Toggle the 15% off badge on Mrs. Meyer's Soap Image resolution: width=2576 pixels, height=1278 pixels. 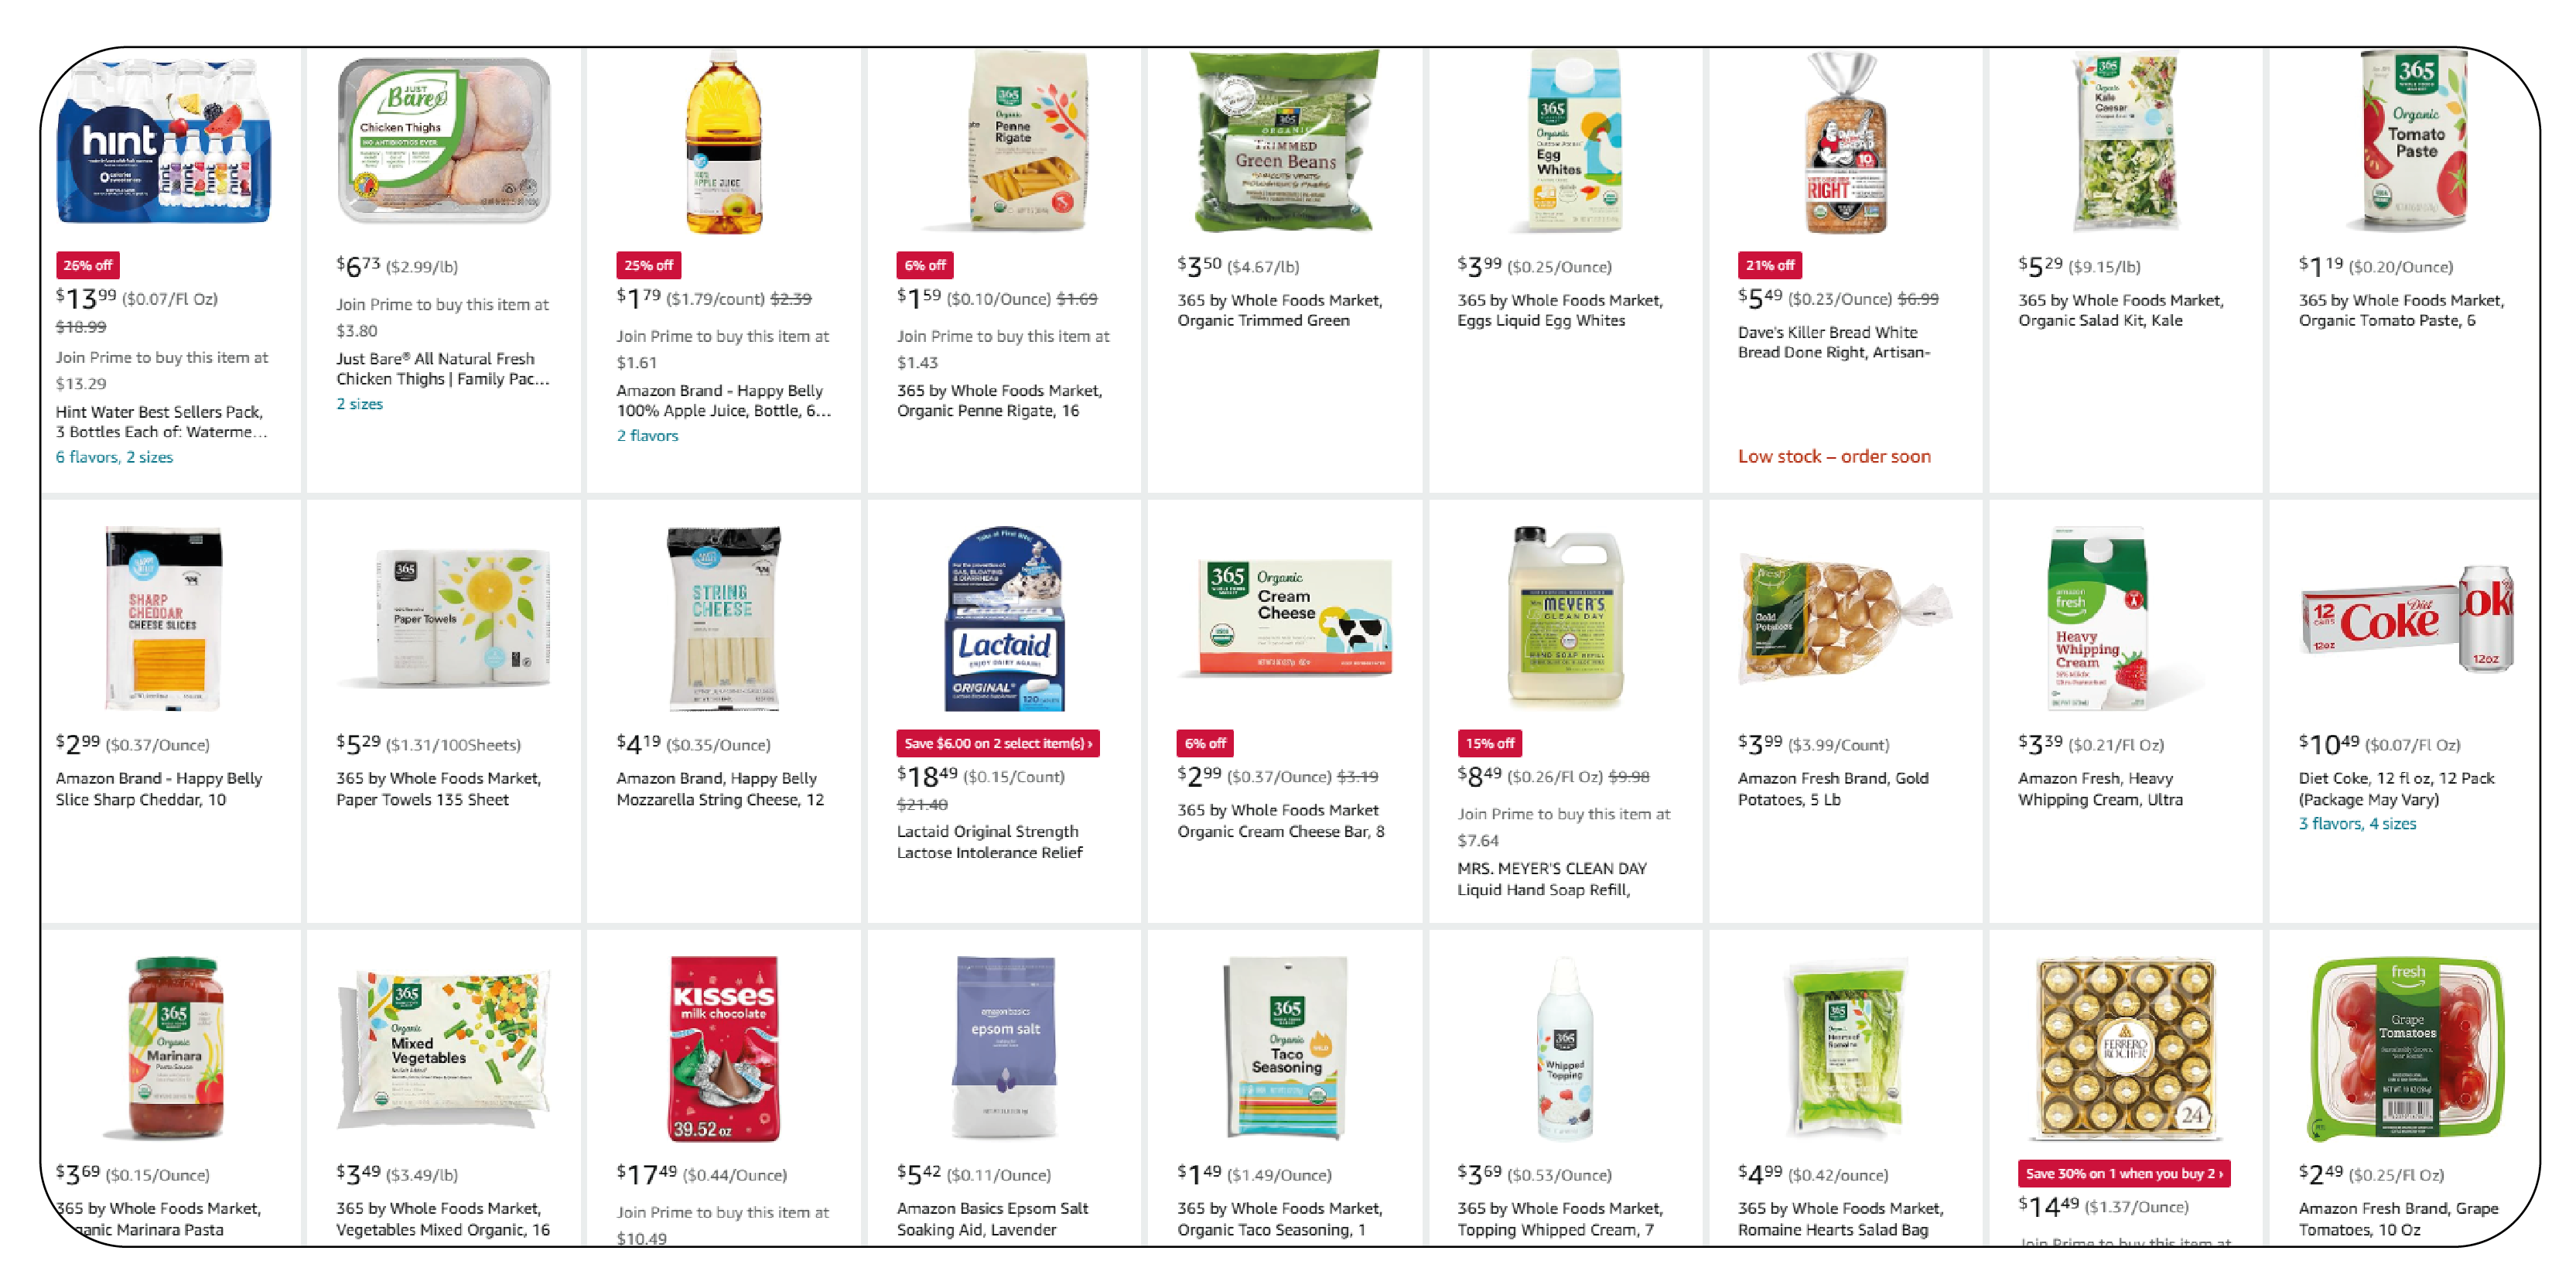tap(1480, 743)
